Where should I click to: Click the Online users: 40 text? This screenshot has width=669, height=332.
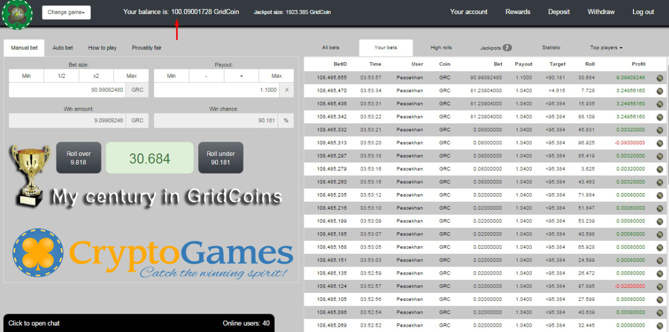pos(246,323)
